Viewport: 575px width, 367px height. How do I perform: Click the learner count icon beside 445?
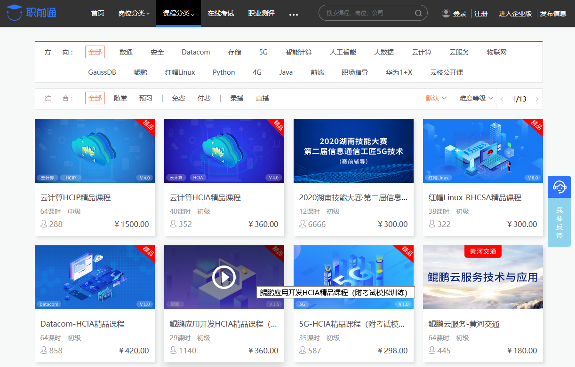pyautogui.click(x=432, y=351)
